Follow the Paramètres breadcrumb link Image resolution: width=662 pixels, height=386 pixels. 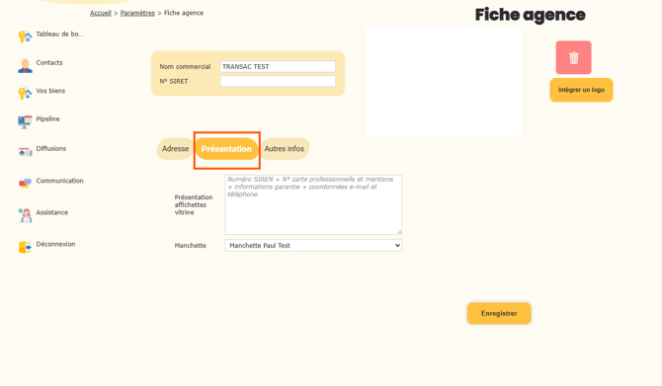[x=137, y=13]
